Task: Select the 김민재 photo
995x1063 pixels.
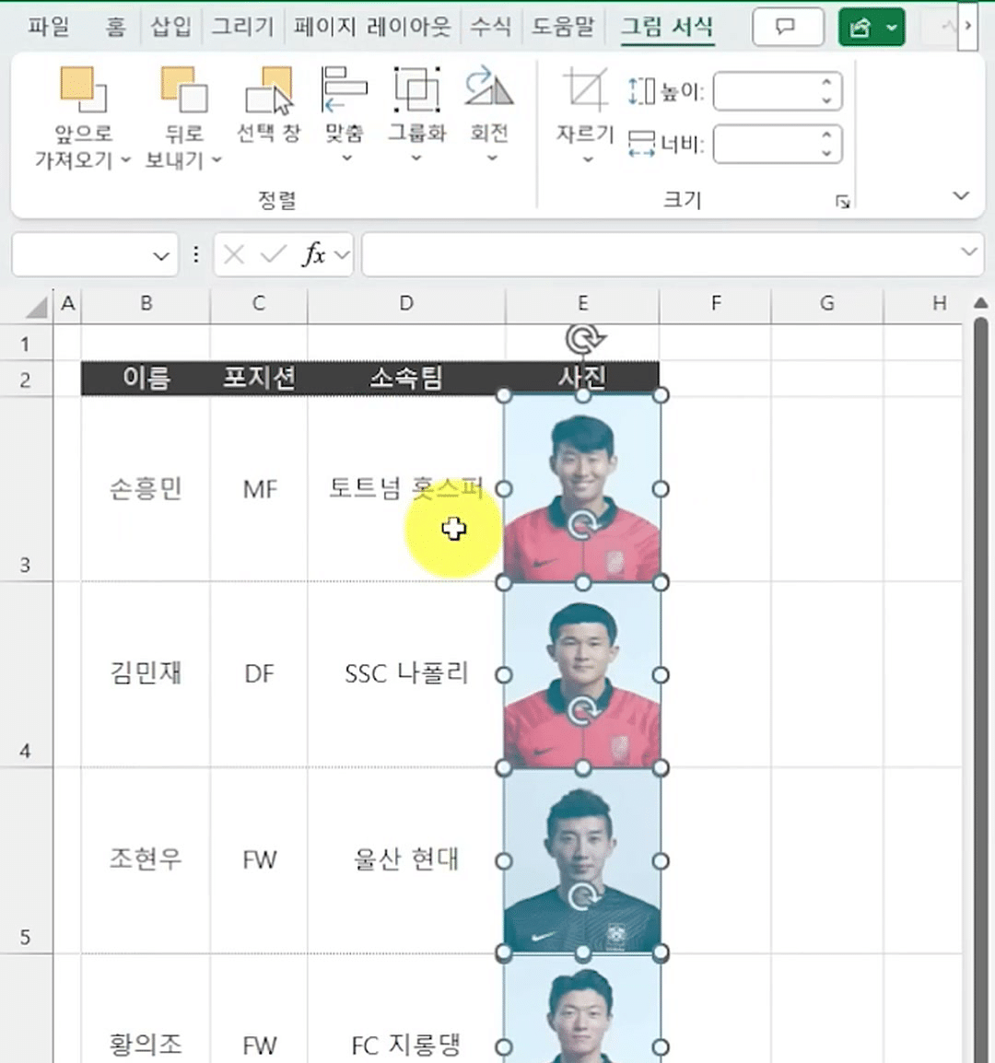Action: [x=582, y=675]
